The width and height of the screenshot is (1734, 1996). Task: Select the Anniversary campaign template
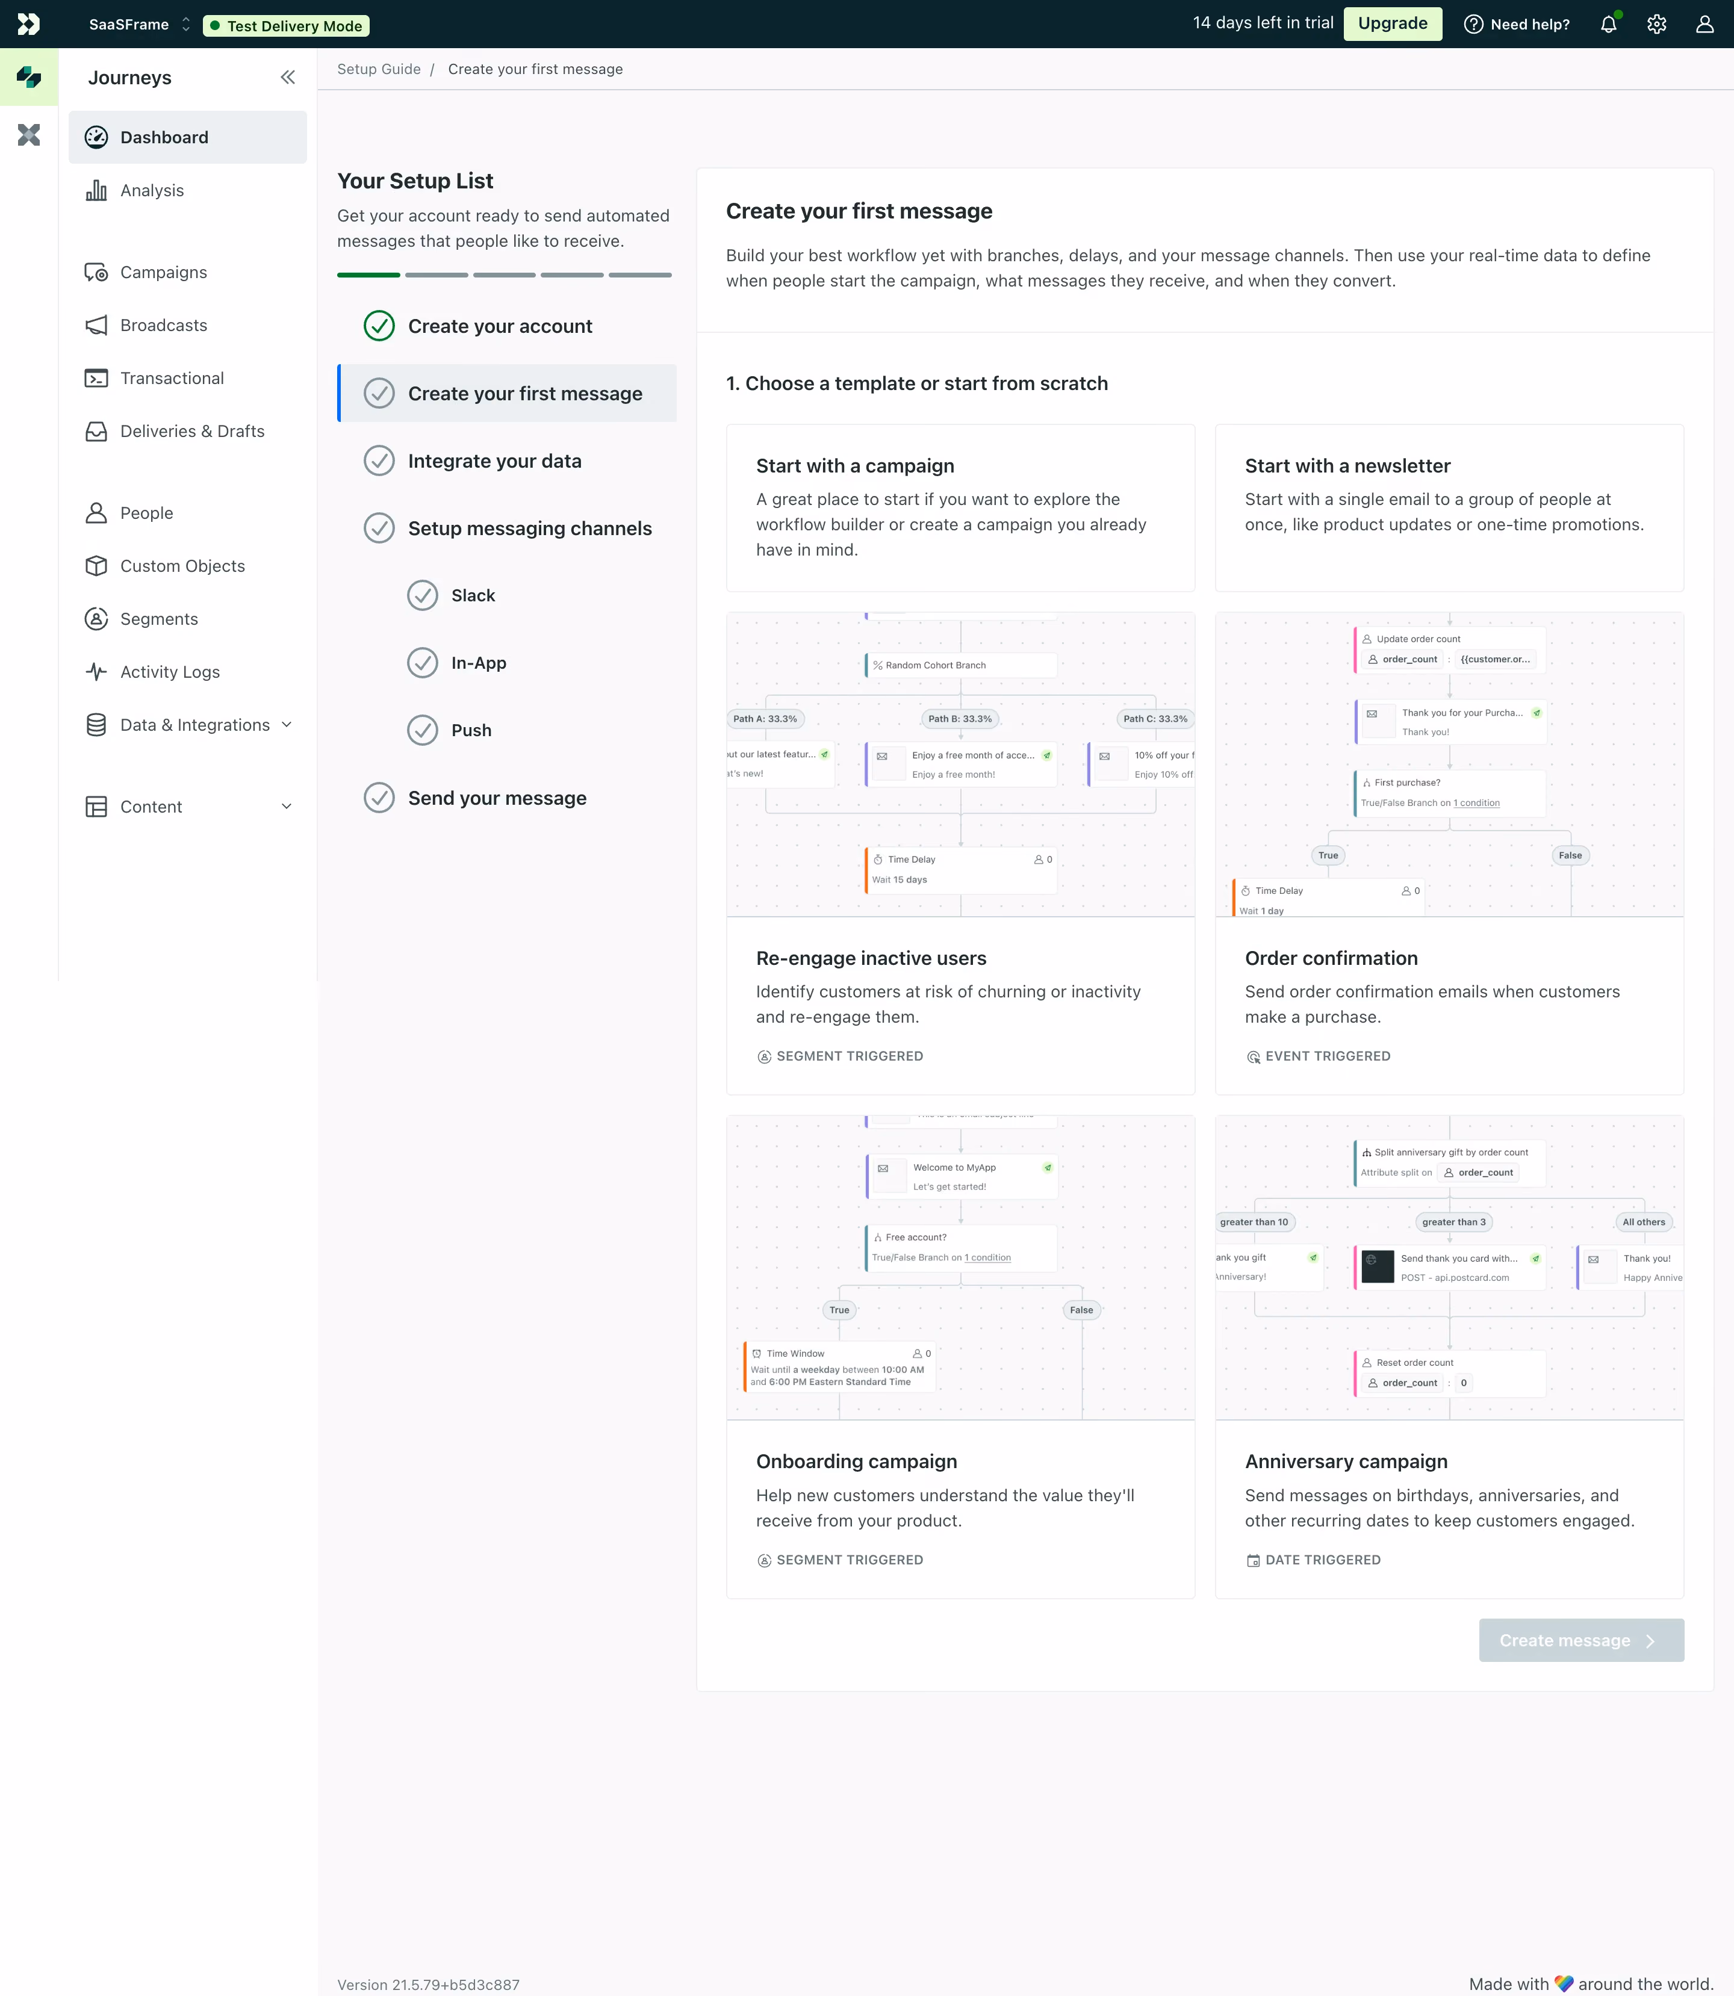tap(1449, 1357)
